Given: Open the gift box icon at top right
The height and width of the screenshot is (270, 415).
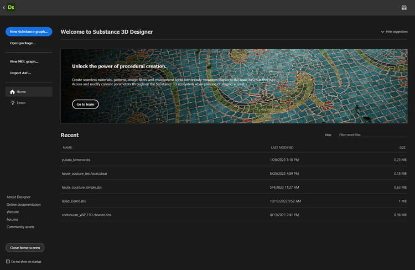Looking at the screenshot, I should pos(404,7).
